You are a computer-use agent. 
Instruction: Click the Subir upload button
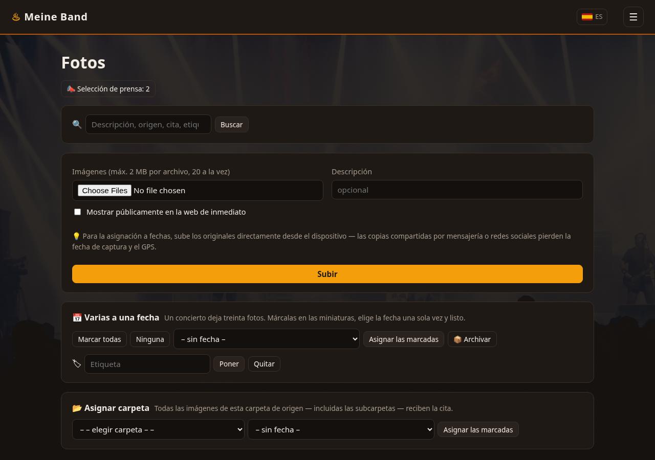click(327, 274)
